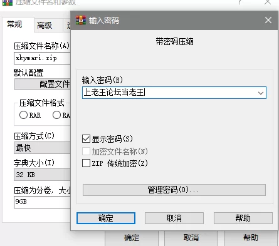The width and height of the screenshot is (279, 246).
Task: Select the second RA format radio button
Action: [x=56, y=115]
